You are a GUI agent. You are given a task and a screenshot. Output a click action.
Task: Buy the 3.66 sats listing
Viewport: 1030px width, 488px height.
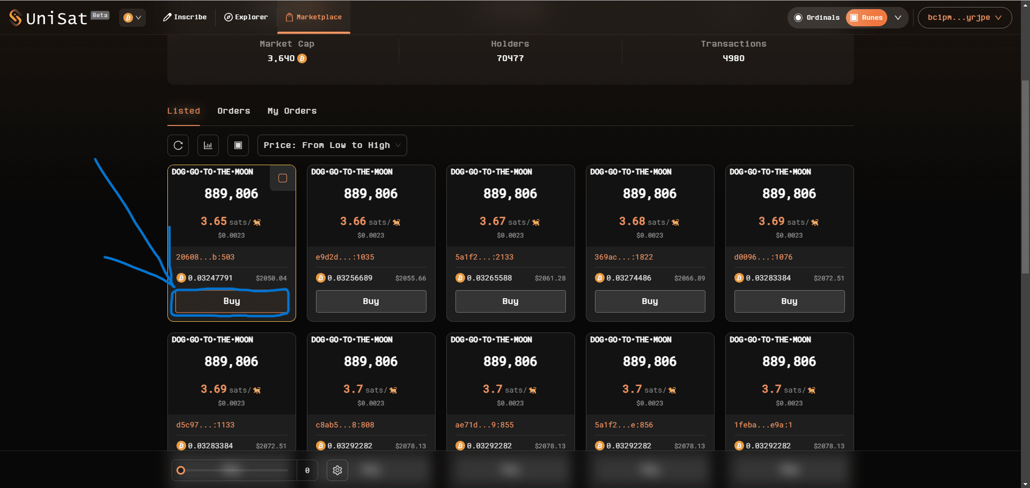coord(371,301)
